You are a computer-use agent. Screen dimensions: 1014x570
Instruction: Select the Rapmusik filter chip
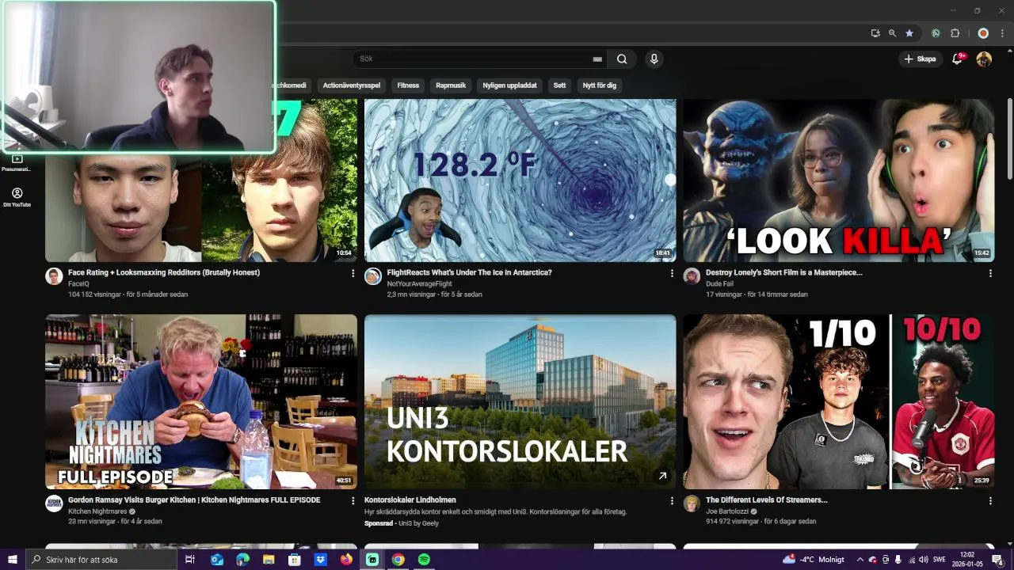451,85
